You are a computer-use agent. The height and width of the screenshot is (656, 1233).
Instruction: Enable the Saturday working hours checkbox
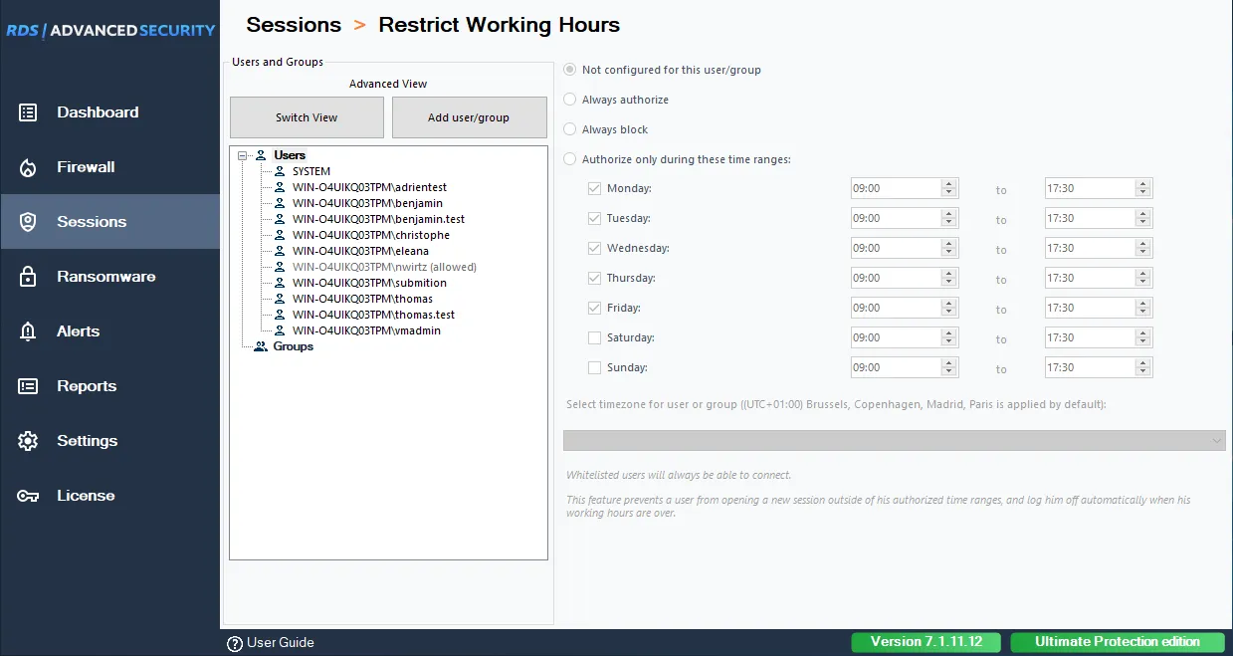pos(592,337)
